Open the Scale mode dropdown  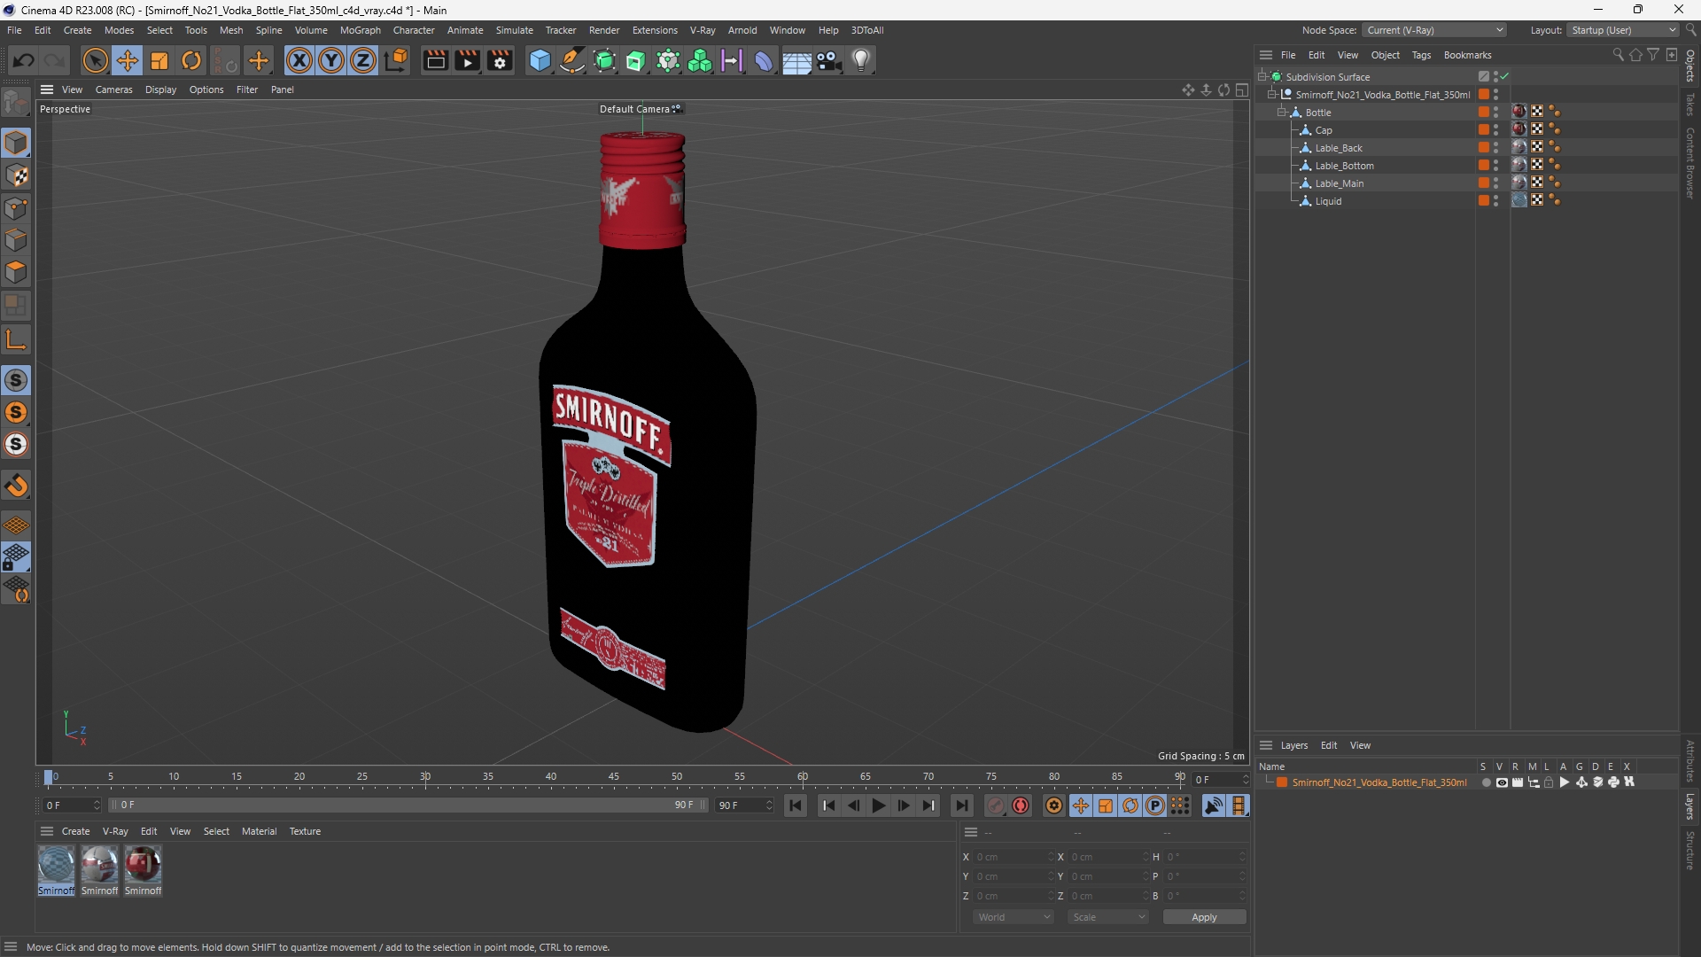coord(1107,917)
